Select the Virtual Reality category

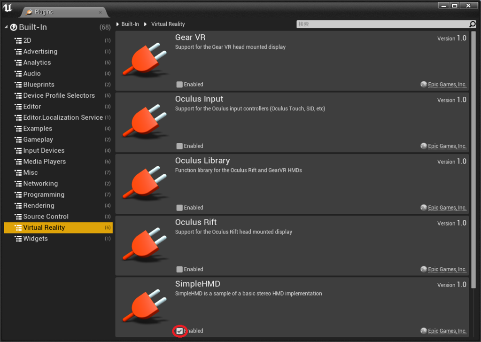[x=58, y=227]
